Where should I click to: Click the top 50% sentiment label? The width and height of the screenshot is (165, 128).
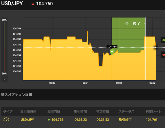tap(4, 20)
